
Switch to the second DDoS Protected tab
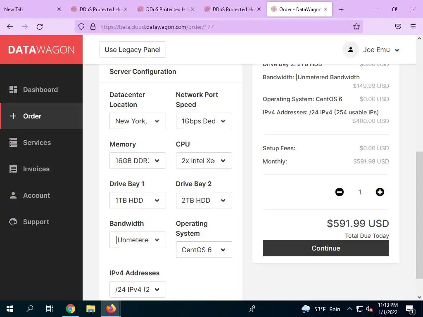[x=166, y=9]
